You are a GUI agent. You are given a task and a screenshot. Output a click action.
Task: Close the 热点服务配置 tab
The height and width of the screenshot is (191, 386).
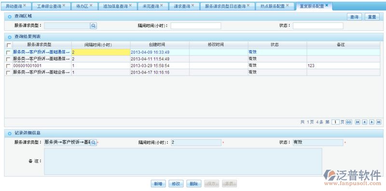click(x=287, y=5)
